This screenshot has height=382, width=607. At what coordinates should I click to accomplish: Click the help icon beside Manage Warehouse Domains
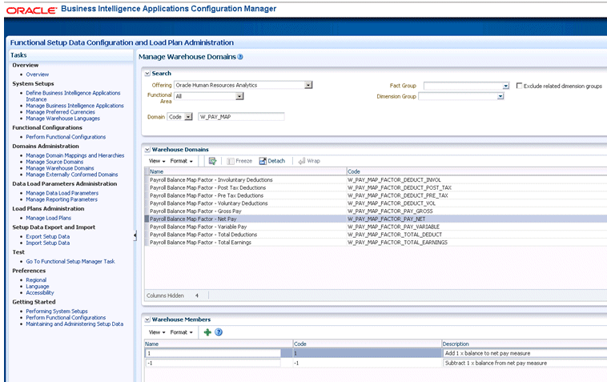(240, 57)
